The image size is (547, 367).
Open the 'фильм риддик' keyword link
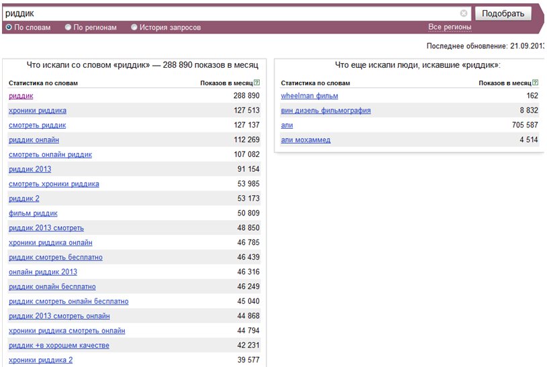tap(33, 213)
